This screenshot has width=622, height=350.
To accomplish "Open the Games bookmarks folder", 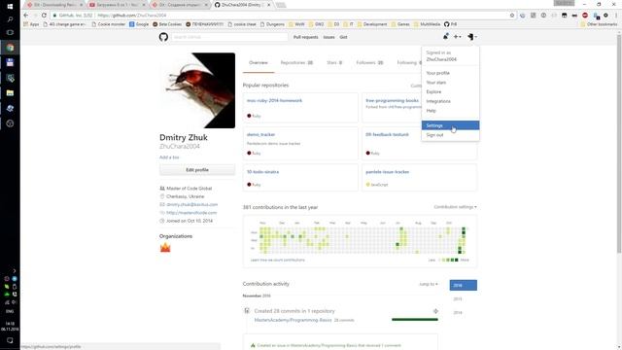I will click(400, 24).
